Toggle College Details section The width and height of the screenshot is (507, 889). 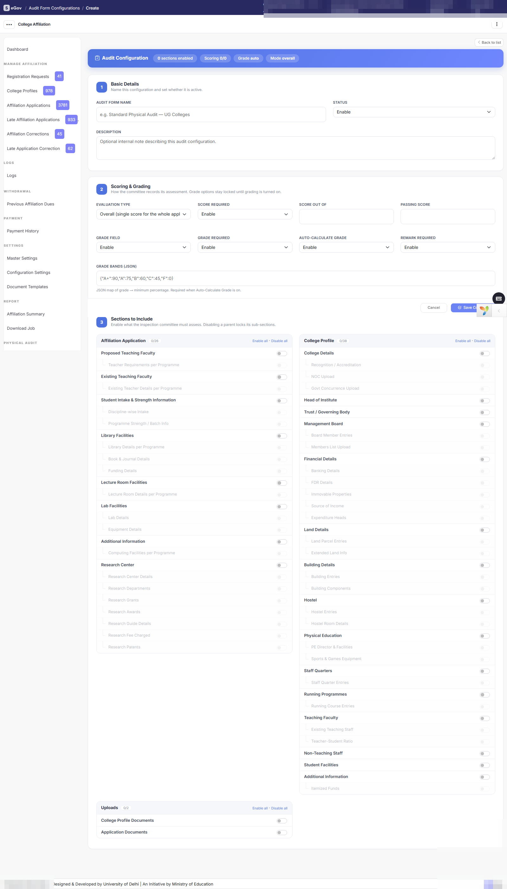point(485,354)
